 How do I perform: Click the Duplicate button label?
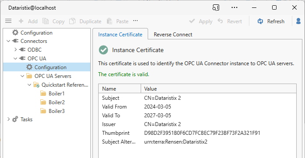click(90, 21)
